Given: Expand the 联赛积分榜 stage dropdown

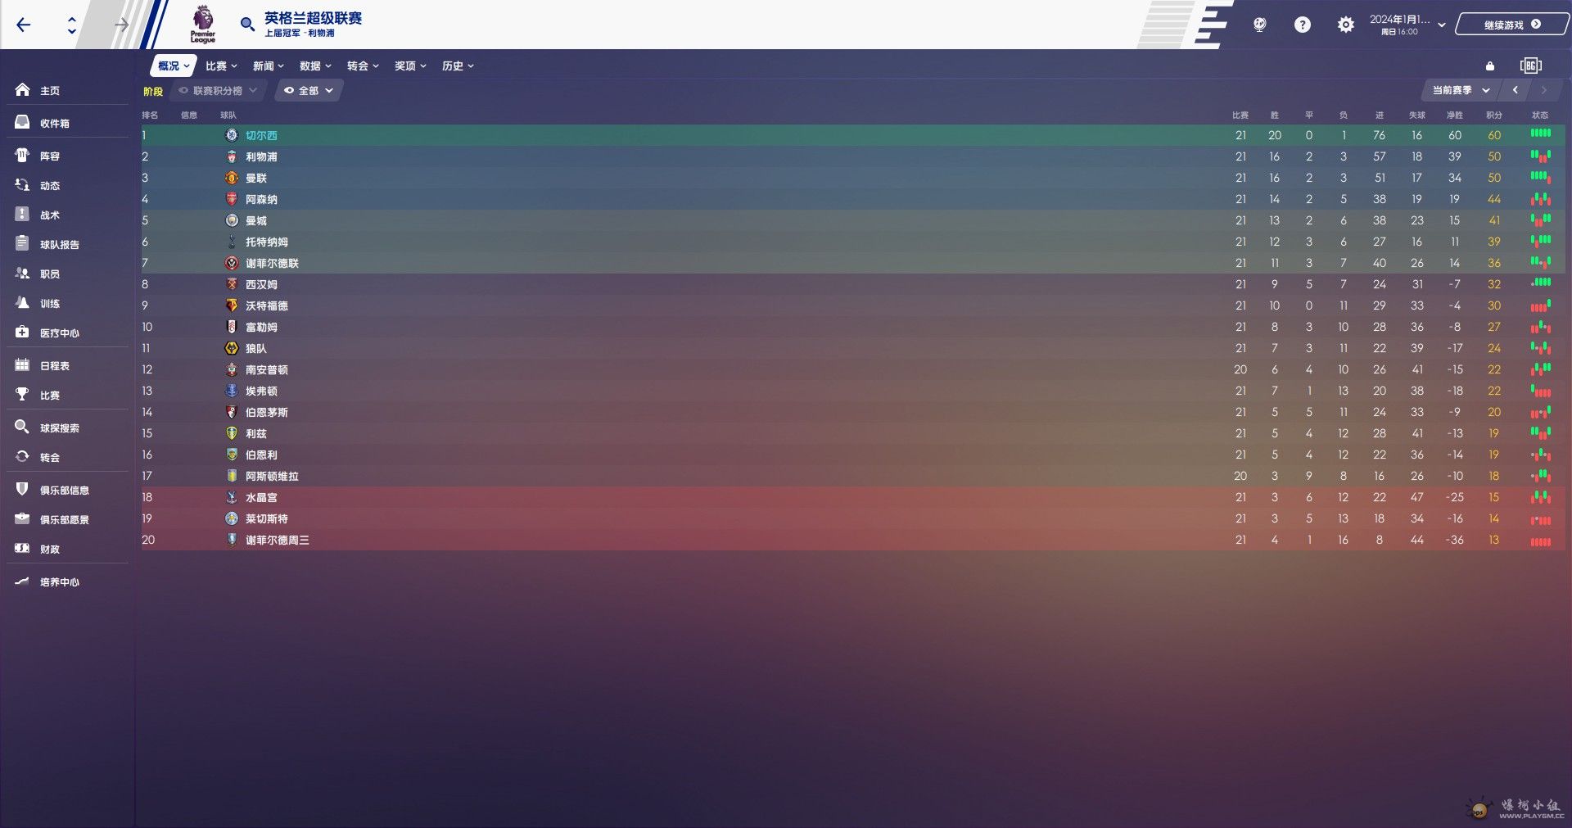Looking at the screenshot, I should (218, 91).
